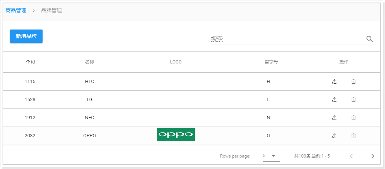Sort by 名称 column header
Image resolution: width=385 pixels, height=169 pixels.
click(x=90, y=62)
